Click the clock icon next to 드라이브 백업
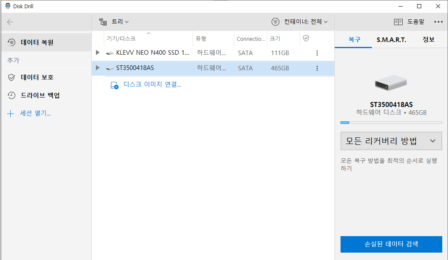This screenshot has width=448, height=260. tap(11, 95)
